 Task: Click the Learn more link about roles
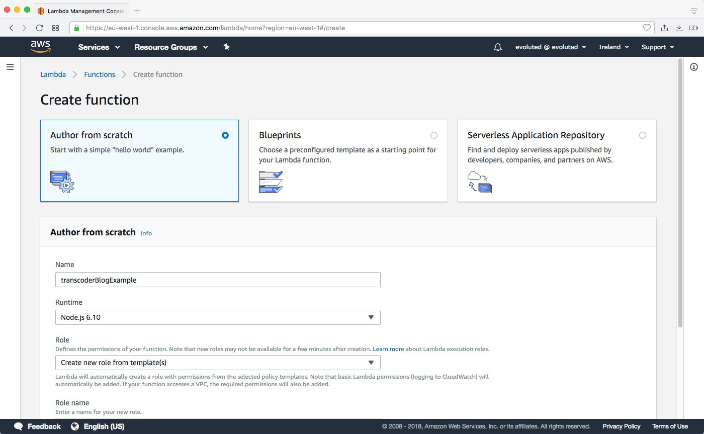pos(388,349)
